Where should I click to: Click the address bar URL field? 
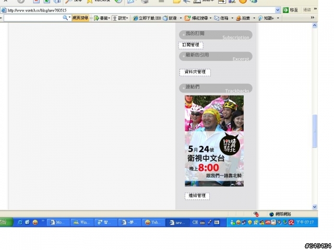(x=140, y=10)
